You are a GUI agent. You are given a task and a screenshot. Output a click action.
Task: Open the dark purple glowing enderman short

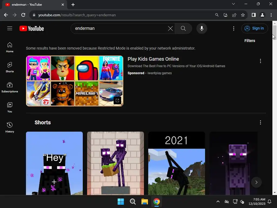(233, 163)
